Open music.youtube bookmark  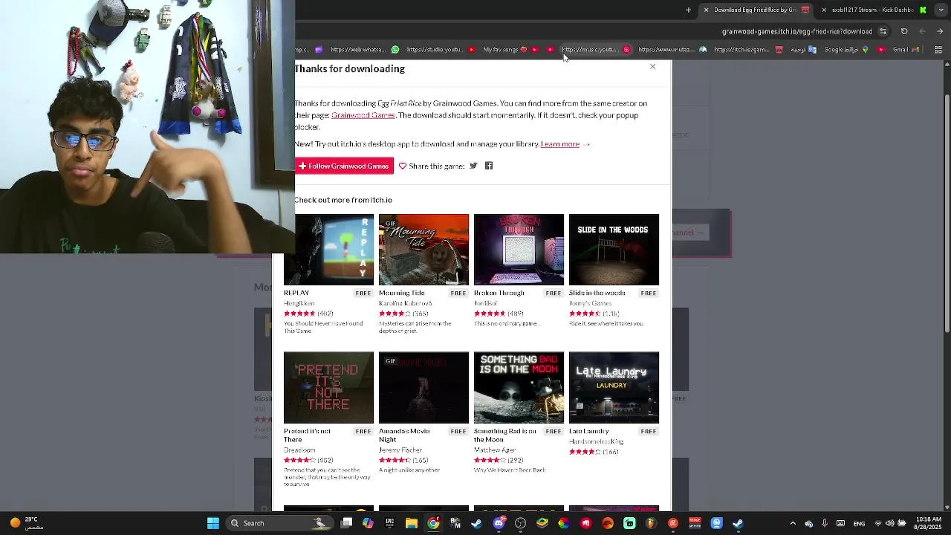coord(597,50)
